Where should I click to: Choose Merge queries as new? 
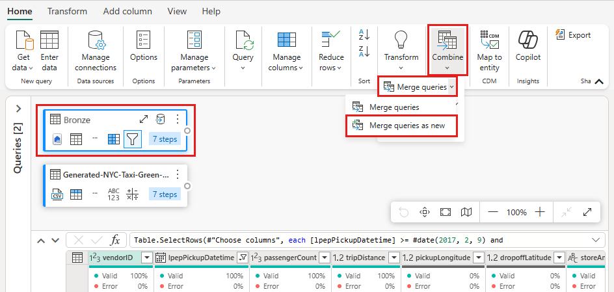(402, 126)
